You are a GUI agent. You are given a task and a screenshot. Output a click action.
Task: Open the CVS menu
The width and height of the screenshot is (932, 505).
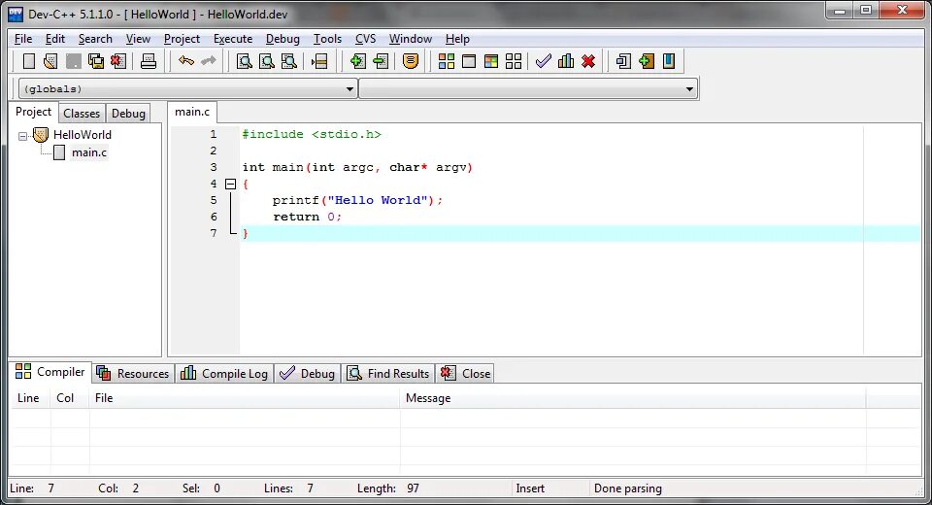pyautogui.click(x=366, y=39)
